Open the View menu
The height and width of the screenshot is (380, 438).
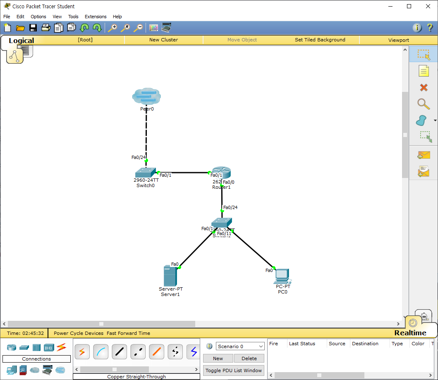point(57,17)
